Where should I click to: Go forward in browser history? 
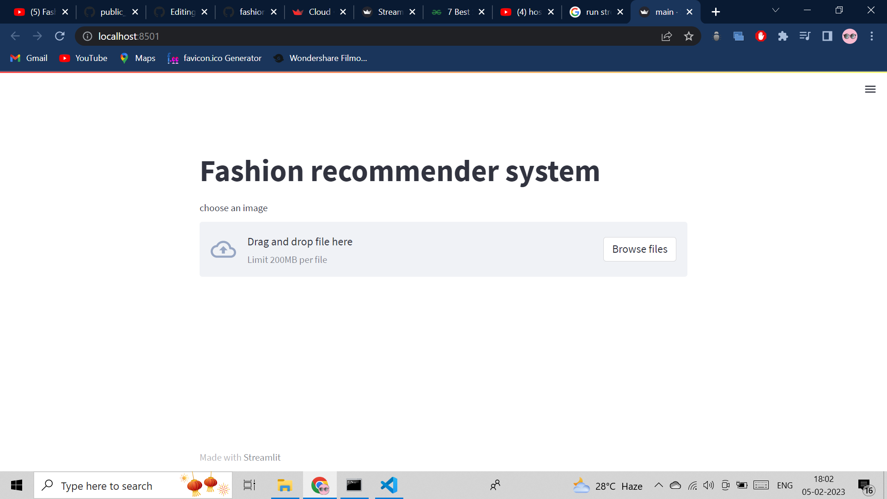37,36
